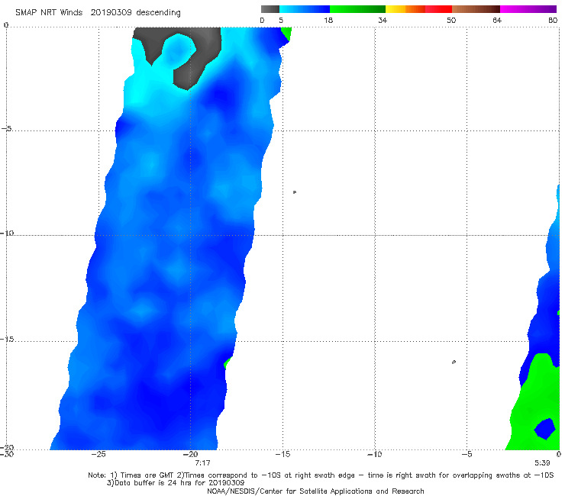Click the small island marker near -6 longitude
Screen dimensions: 565x496
click(454, 362)
